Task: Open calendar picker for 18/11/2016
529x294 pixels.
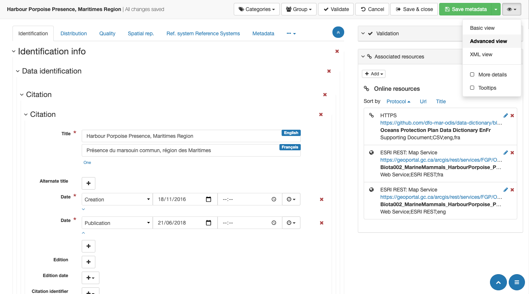Action: 209,199
